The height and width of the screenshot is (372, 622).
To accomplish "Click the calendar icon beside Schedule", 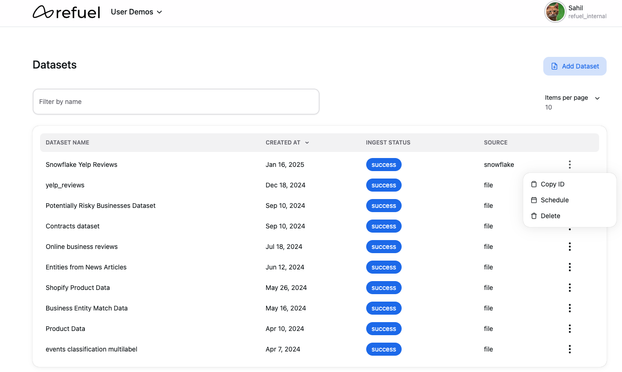I will click(x=534, y=200).
